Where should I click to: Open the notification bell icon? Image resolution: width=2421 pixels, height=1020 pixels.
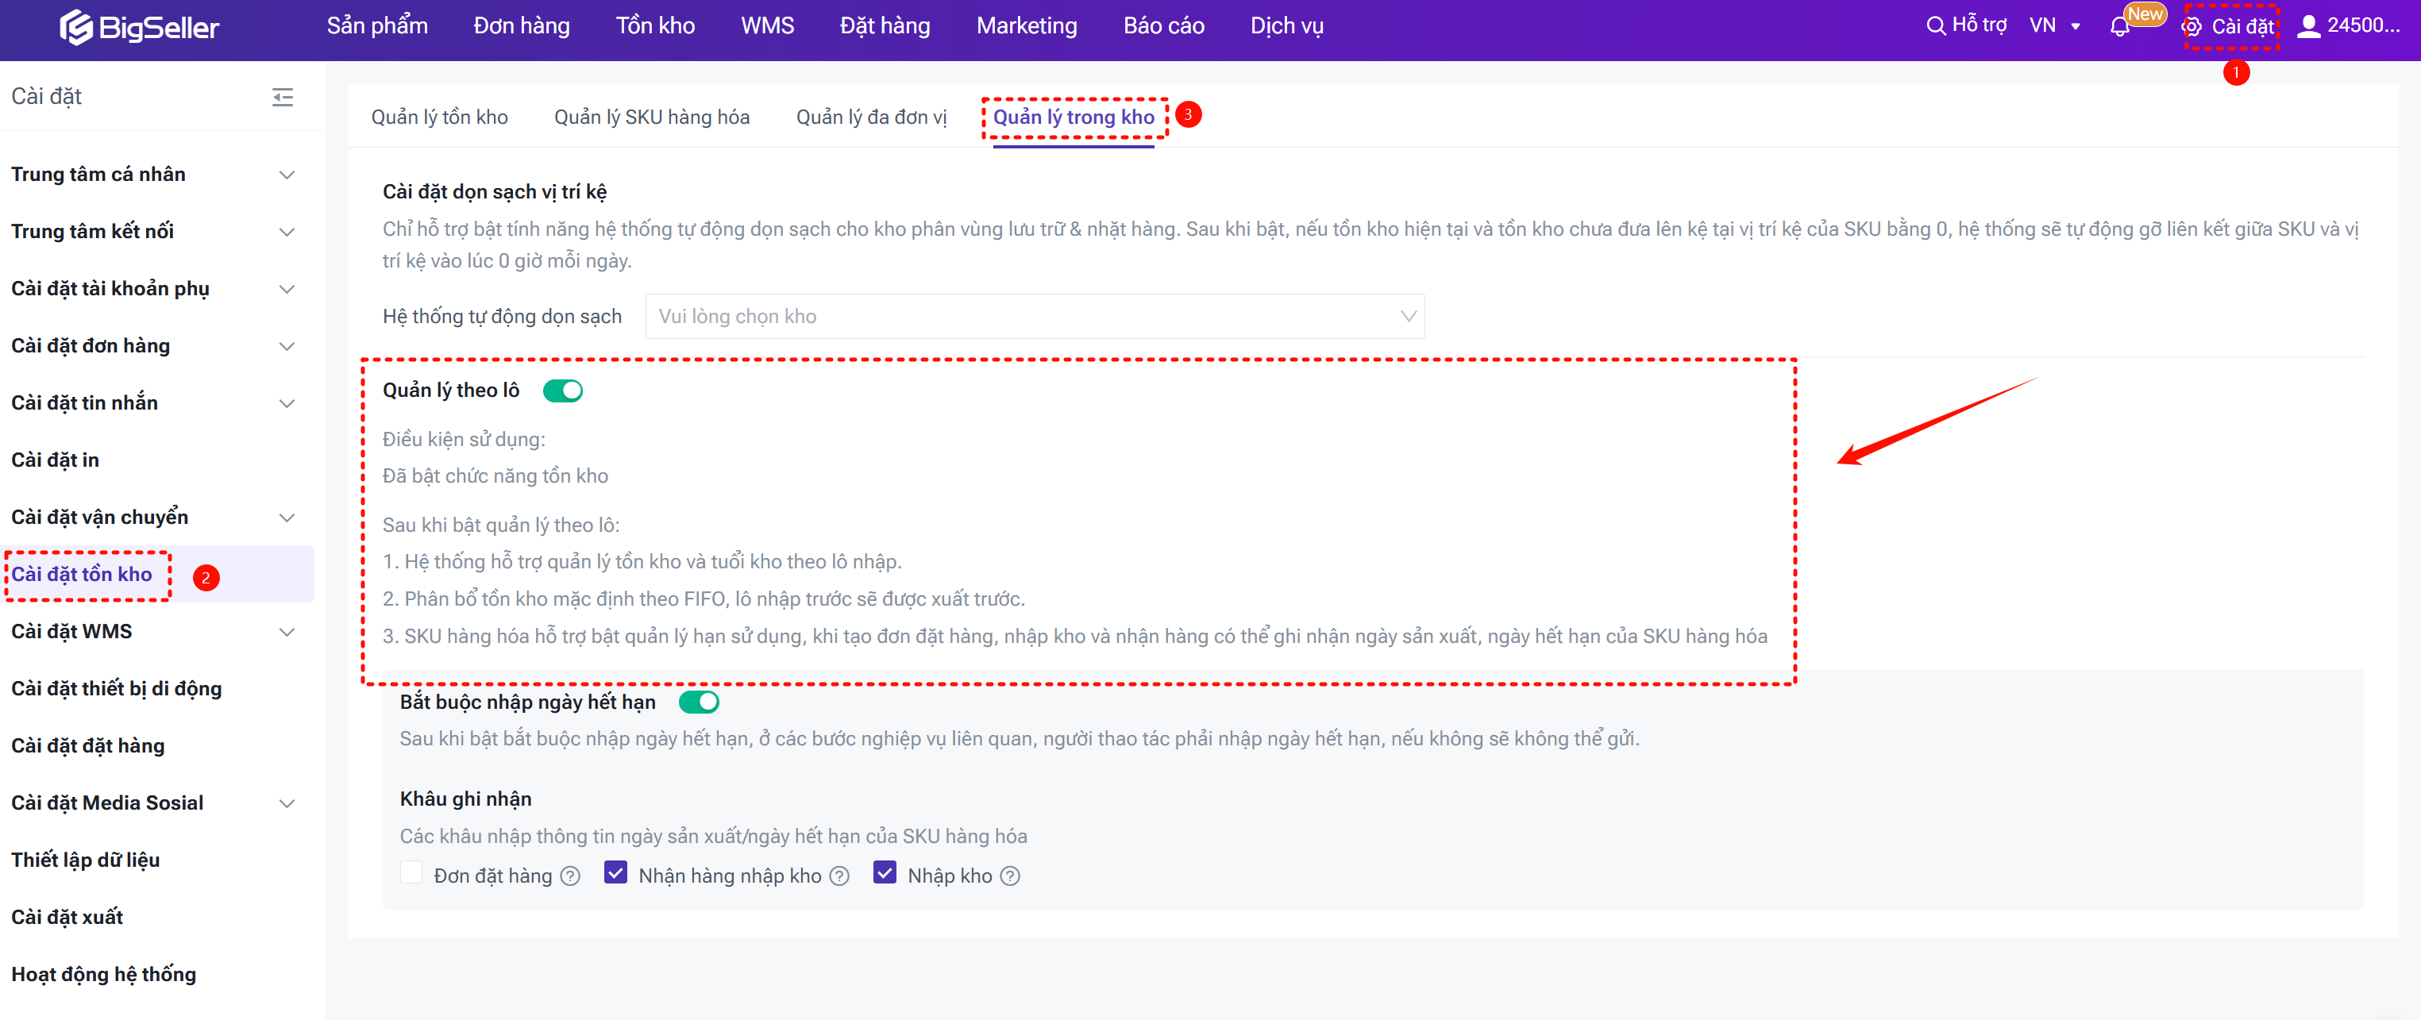pyautogui.click(x=2119, y=27)
